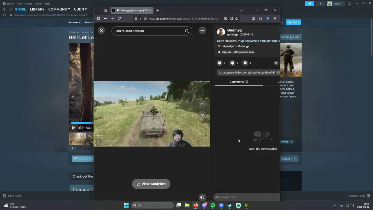The image size is (373, 210).
Task: Open the three-dot more options menu
Action: (202, 30)
